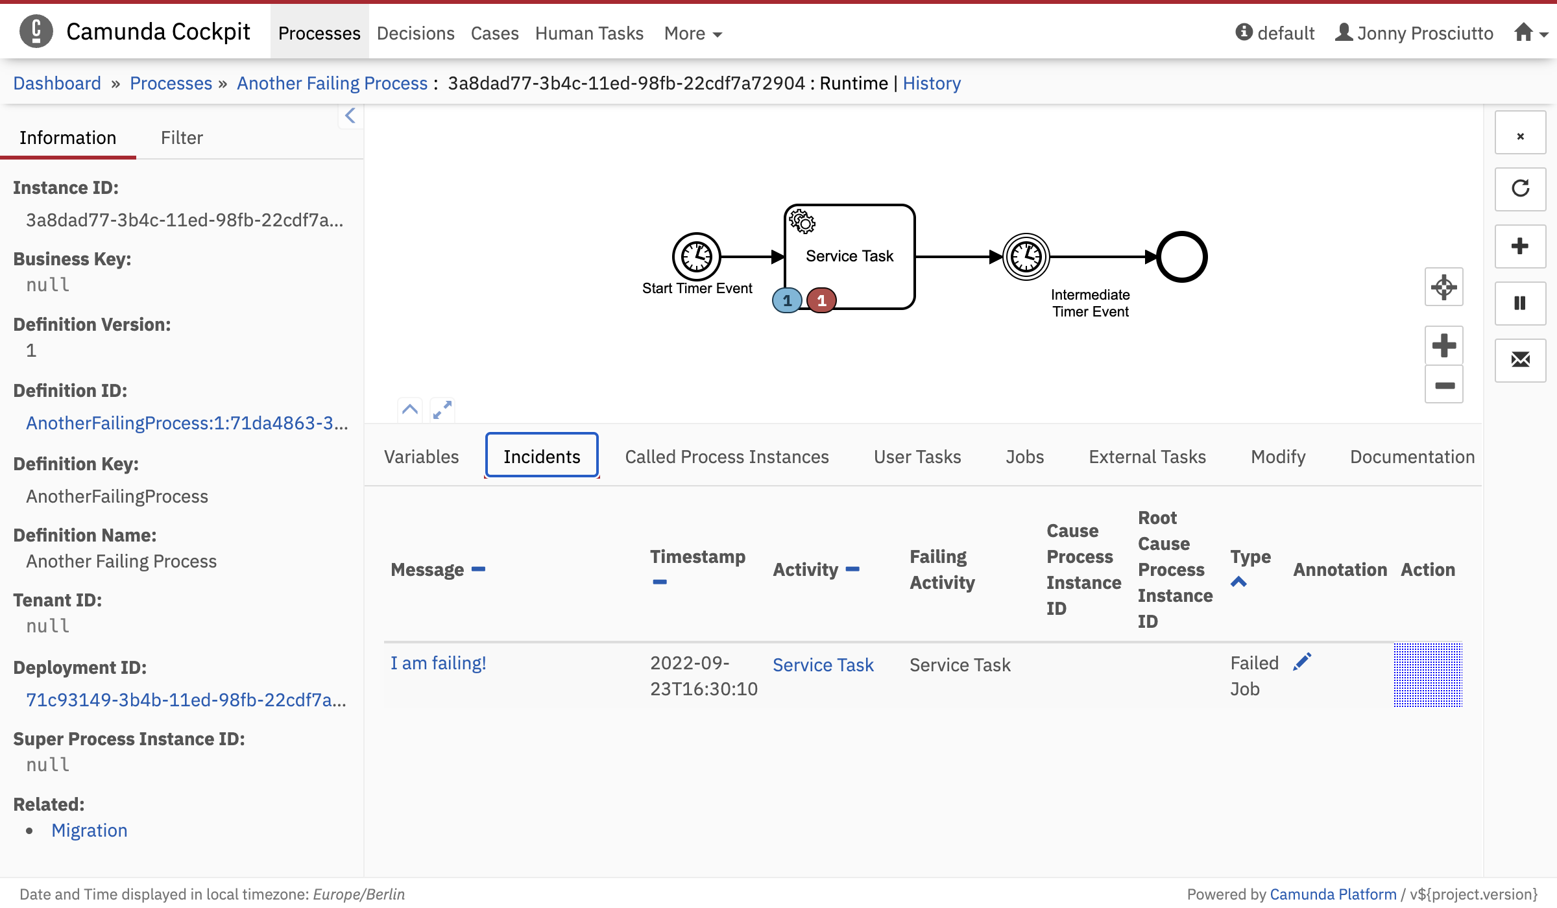The height and width of the screenshot is (908, 1557).
Task: Select the Start Timer Event node
Action: pos(697,257)
